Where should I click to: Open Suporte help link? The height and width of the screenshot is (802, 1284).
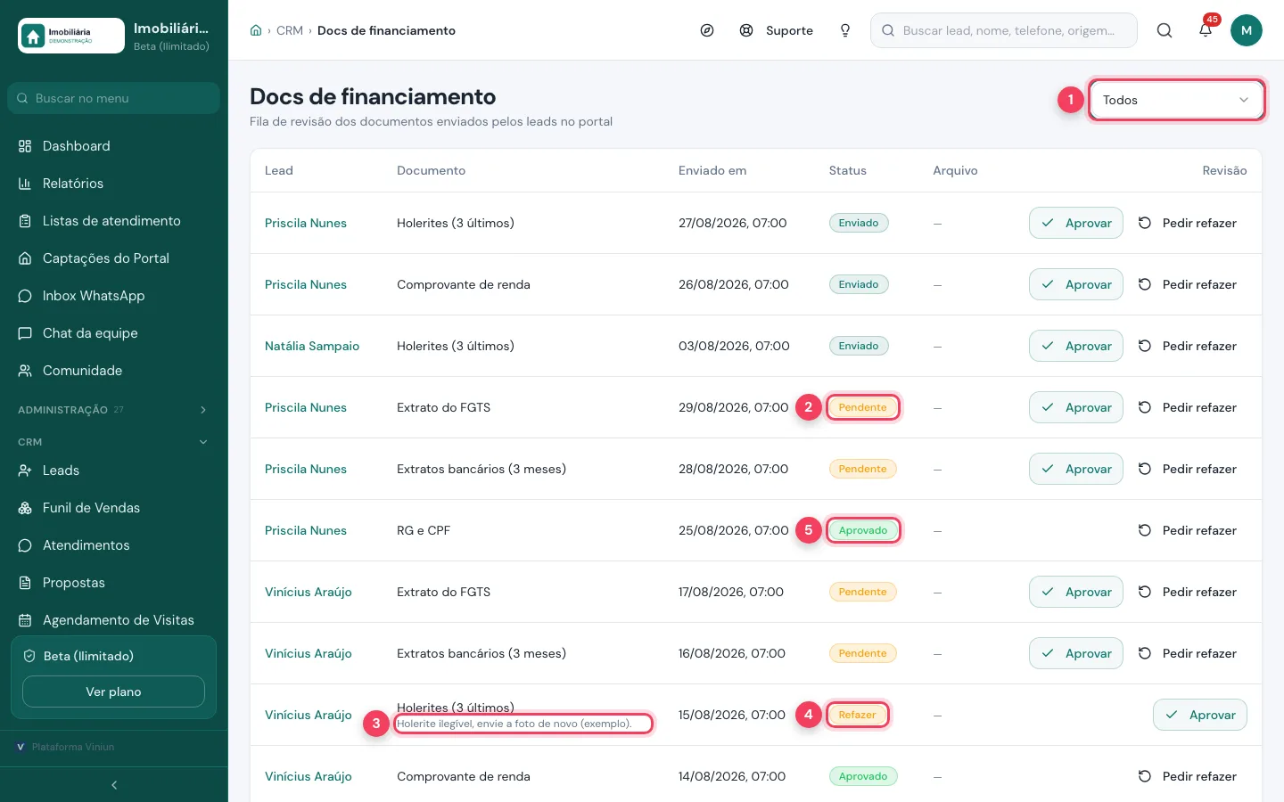pos(776,30)
